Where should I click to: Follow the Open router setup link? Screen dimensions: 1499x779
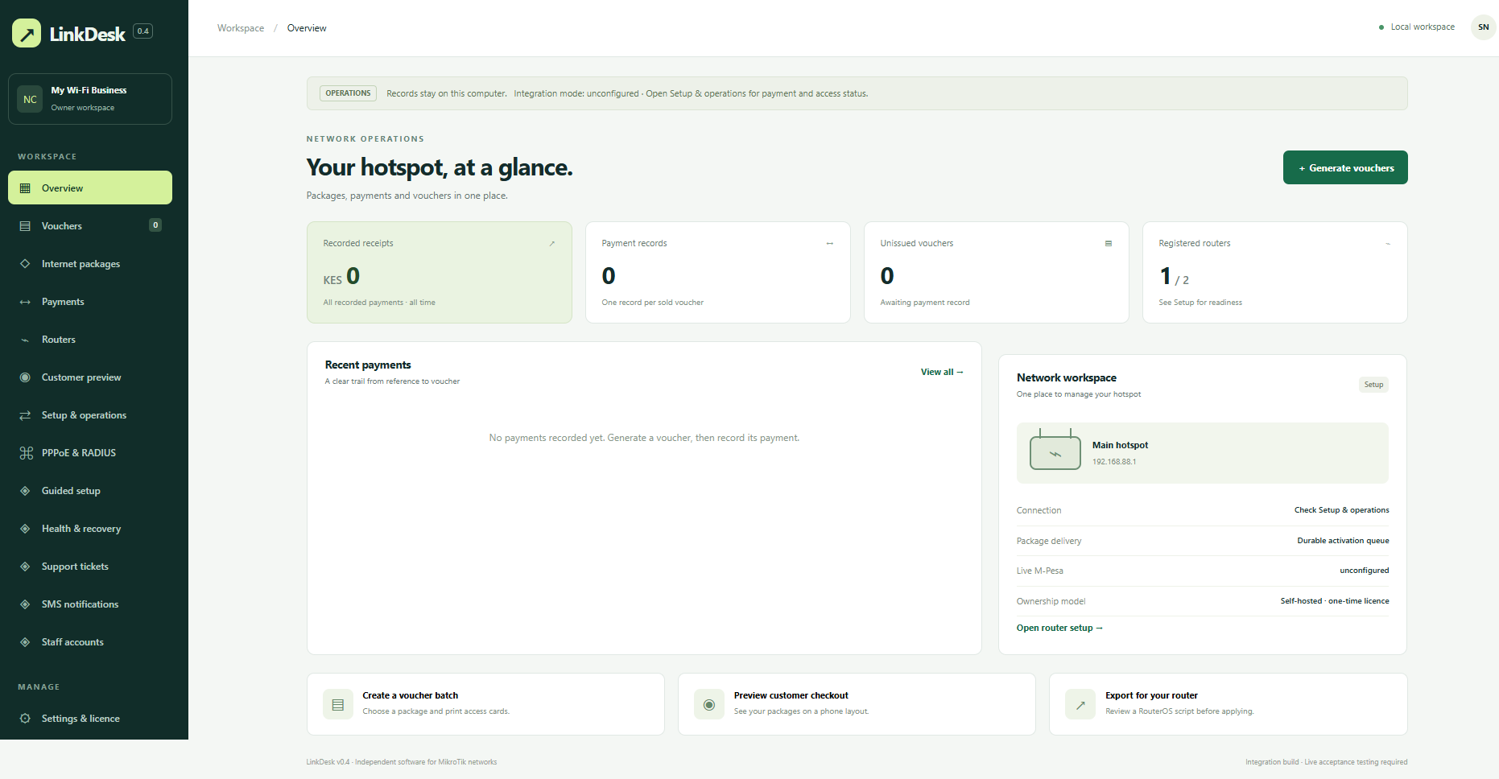(1059, 628)
